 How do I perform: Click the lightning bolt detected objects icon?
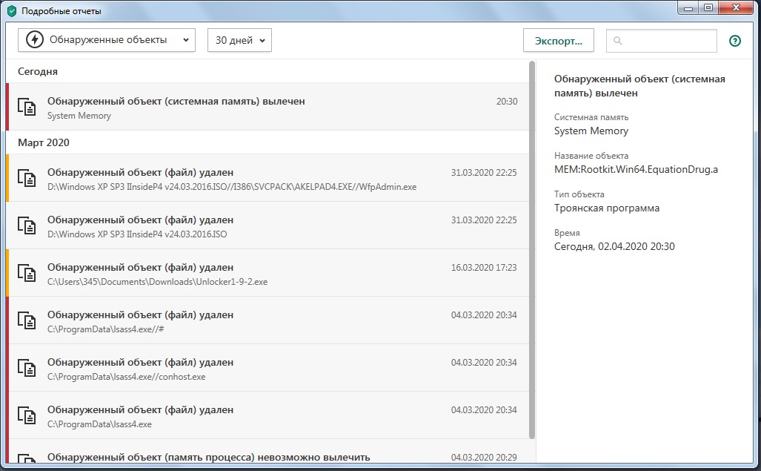tap(34, 40)
